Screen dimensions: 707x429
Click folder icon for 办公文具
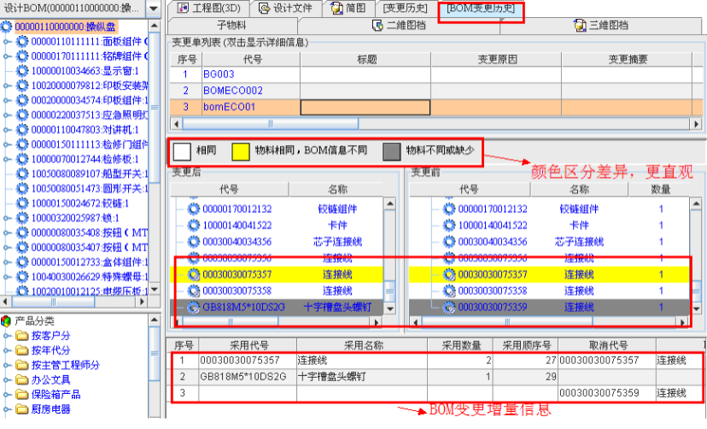tap(22, 379)
